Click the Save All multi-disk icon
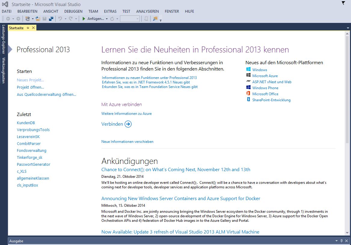The height and width of the screenshot is (245, 351). tap(51, 19)
